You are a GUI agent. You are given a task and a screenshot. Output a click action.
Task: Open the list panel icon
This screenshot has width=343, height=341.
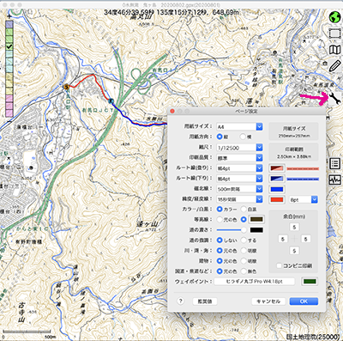click(x=334, y=163)
